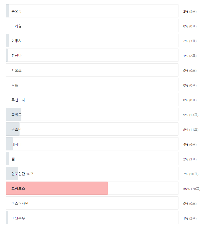Viewport: 212px width, 228px height.
Task: Click the 셀 poll option
Action: [x=92, y=159]
